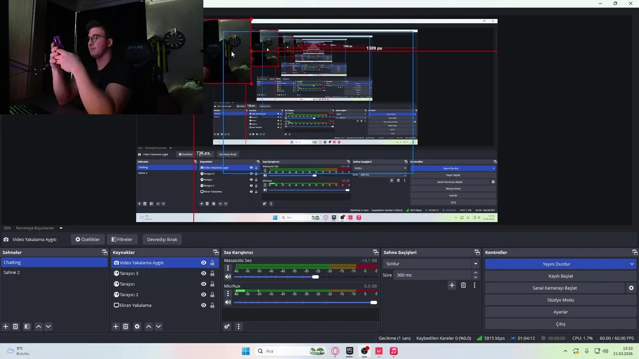The image size is (639, 359).
Task: Lock Video Yakalama Aygıtı source
Action: tap(212, 263)
